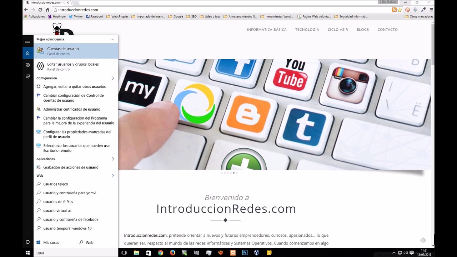The height and width of the screenshot is (257, 457).
Task: Activate the color picker eyedropper extension
Action: [423, 10]
